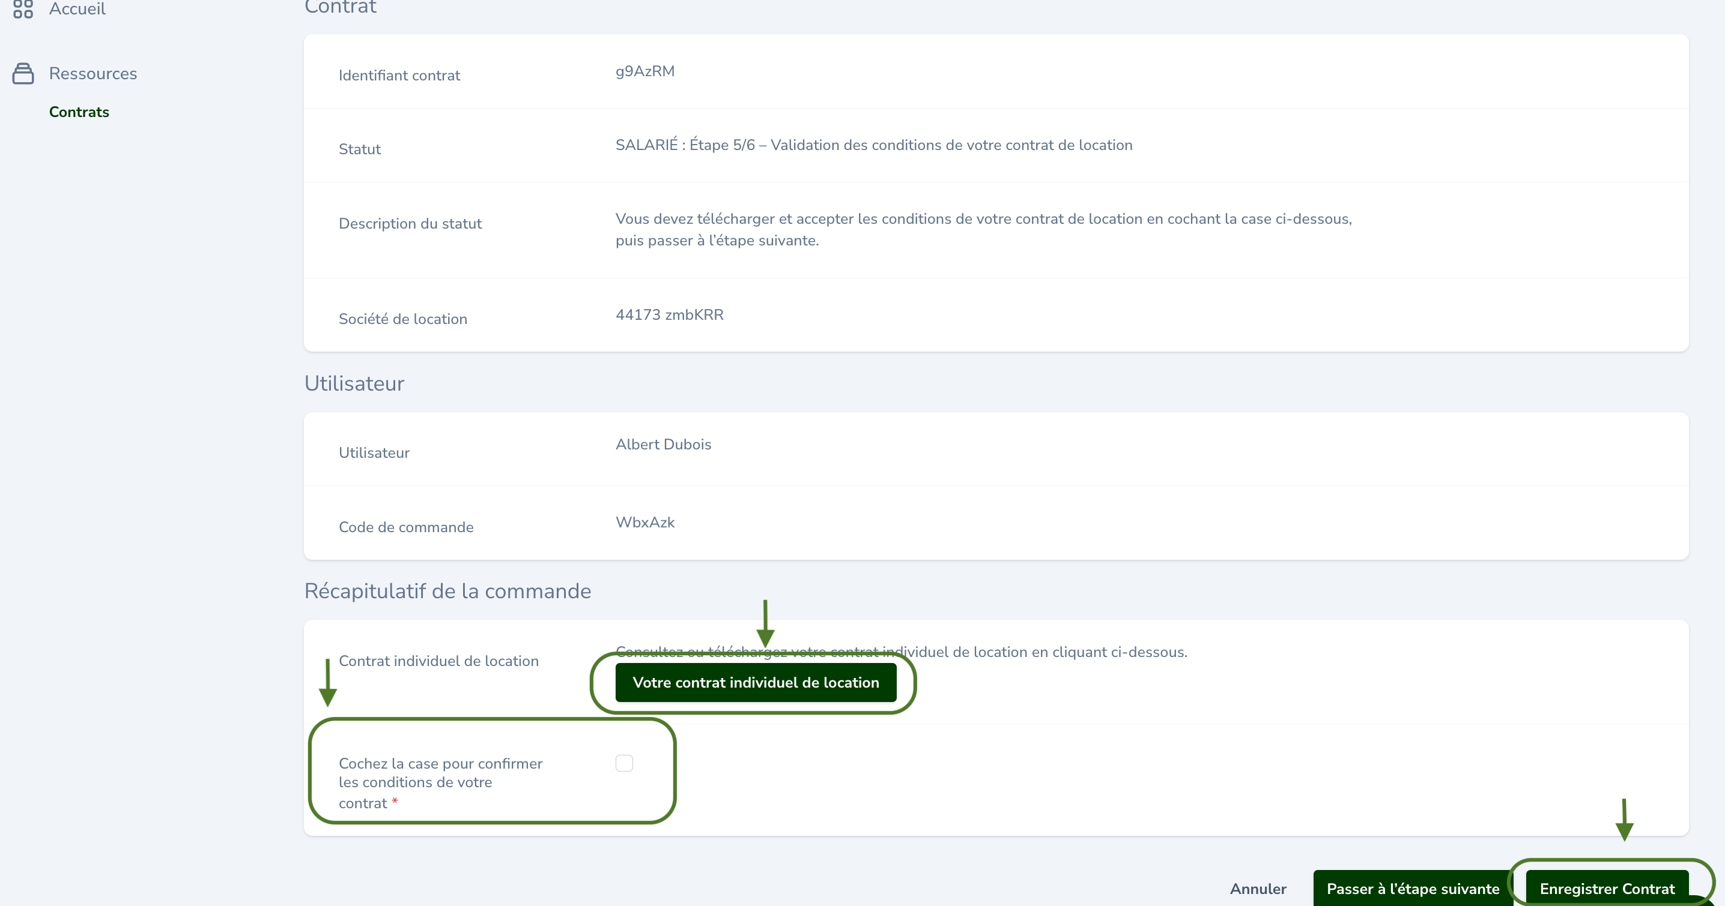Click 'Passer à l'étape suivante' button
Image resolution: width=1725 pixels, height=906 pixels.
coord(1412,889)
